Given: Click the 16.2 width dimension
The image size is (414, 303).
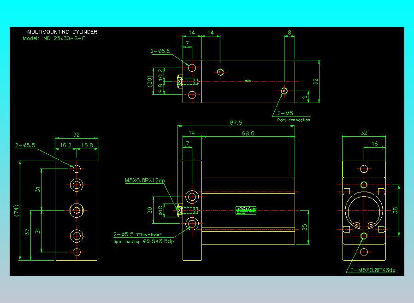Looking at the screenshot, I should click(66, 145).
